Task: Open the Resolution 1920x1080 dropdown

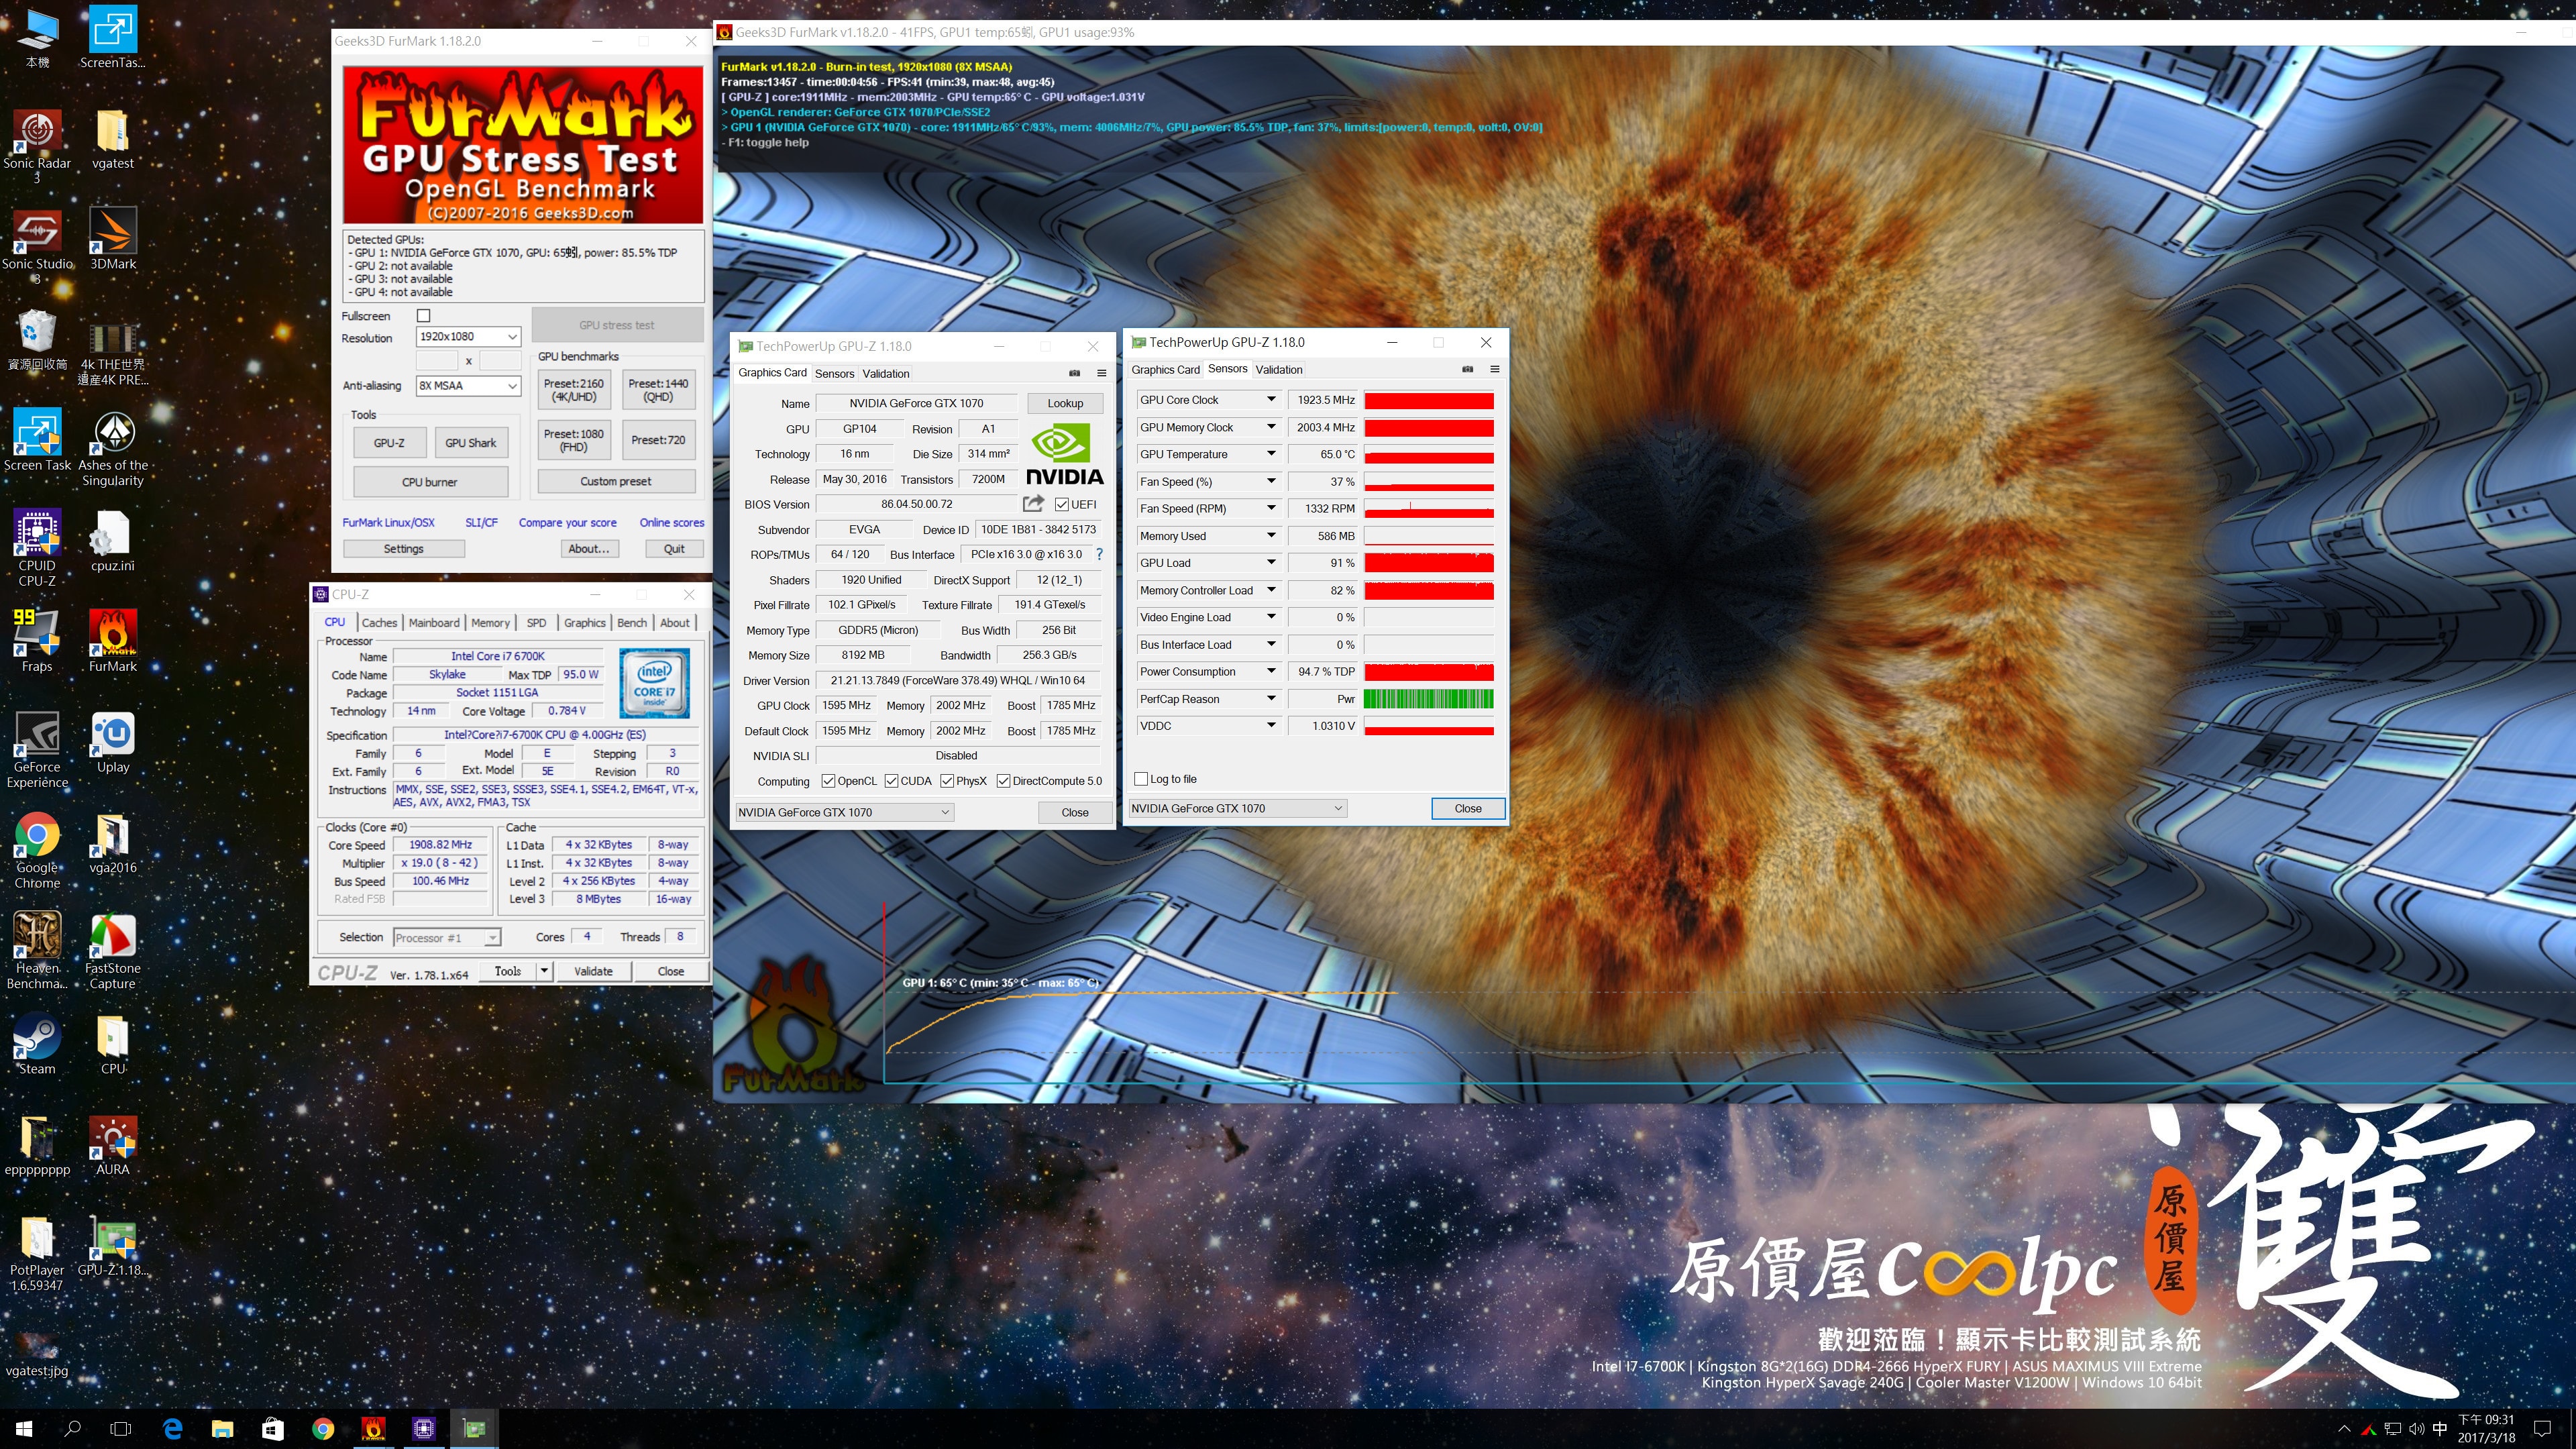Action: 468,337
